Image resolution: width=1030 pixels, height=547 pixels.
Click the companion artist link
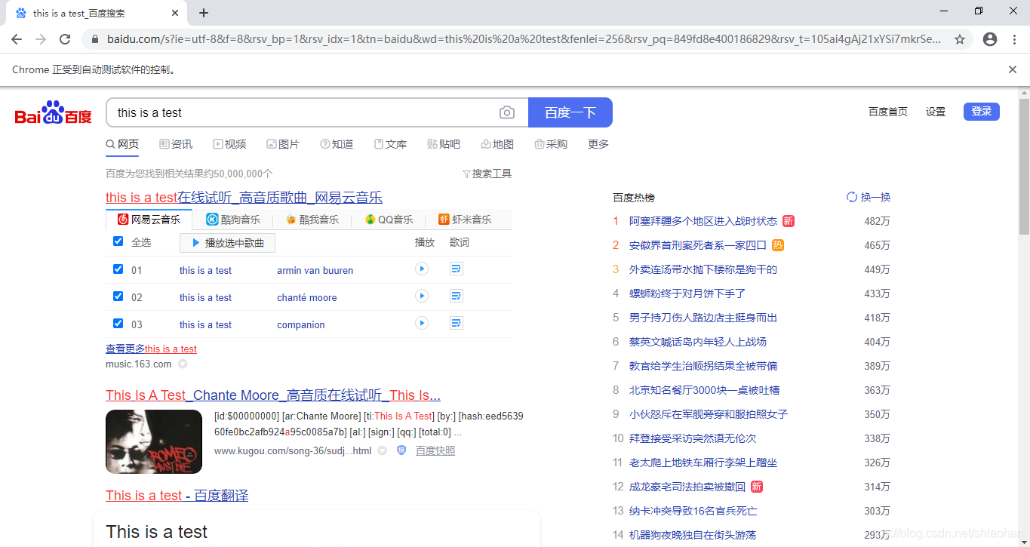301,324
